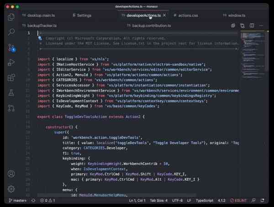Open the Testing flask icon
This screenshot has height=207, width=274.
click(x=11, y=93)
